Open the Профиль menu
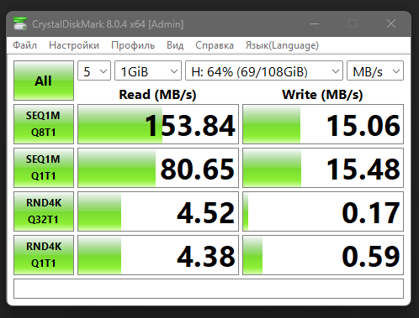 [x=133, y=45]
